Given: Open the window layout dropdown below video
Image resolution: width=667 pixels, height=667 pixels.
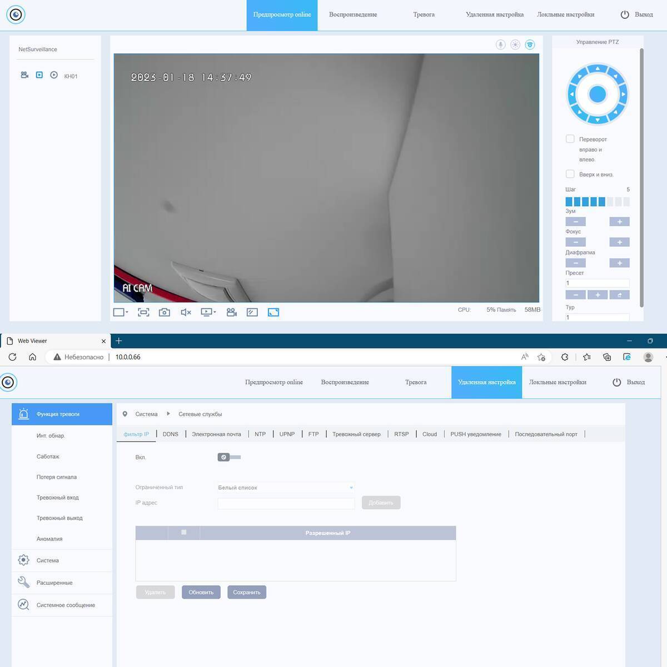Looking at the screenshot, I should [x=121, y=312].
